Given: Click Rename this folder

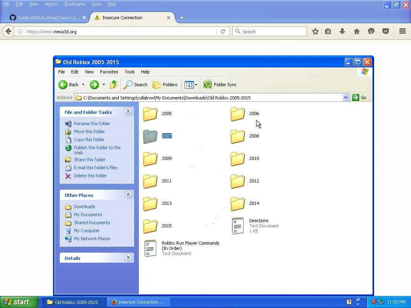Looking at the screenshot, I should coord(92,124).
